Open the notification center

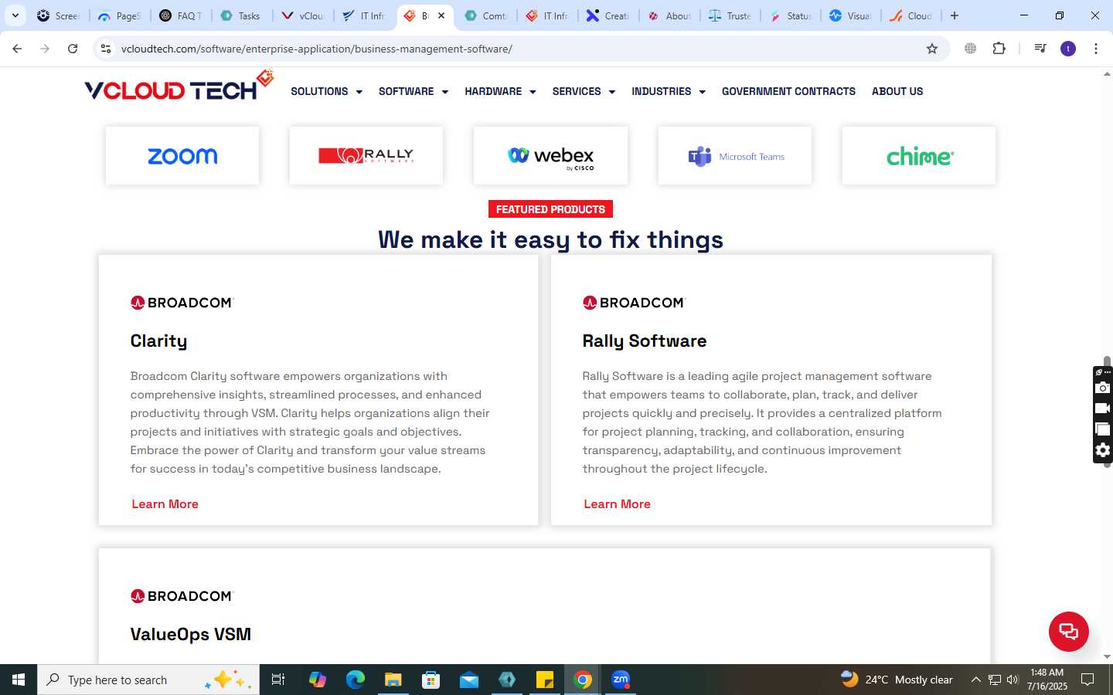tap(1087, 680)
